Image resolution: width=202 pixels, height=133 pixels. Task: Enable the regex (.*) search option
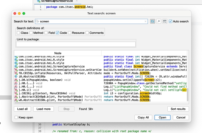pyautogui.click(x=159, y=21)
